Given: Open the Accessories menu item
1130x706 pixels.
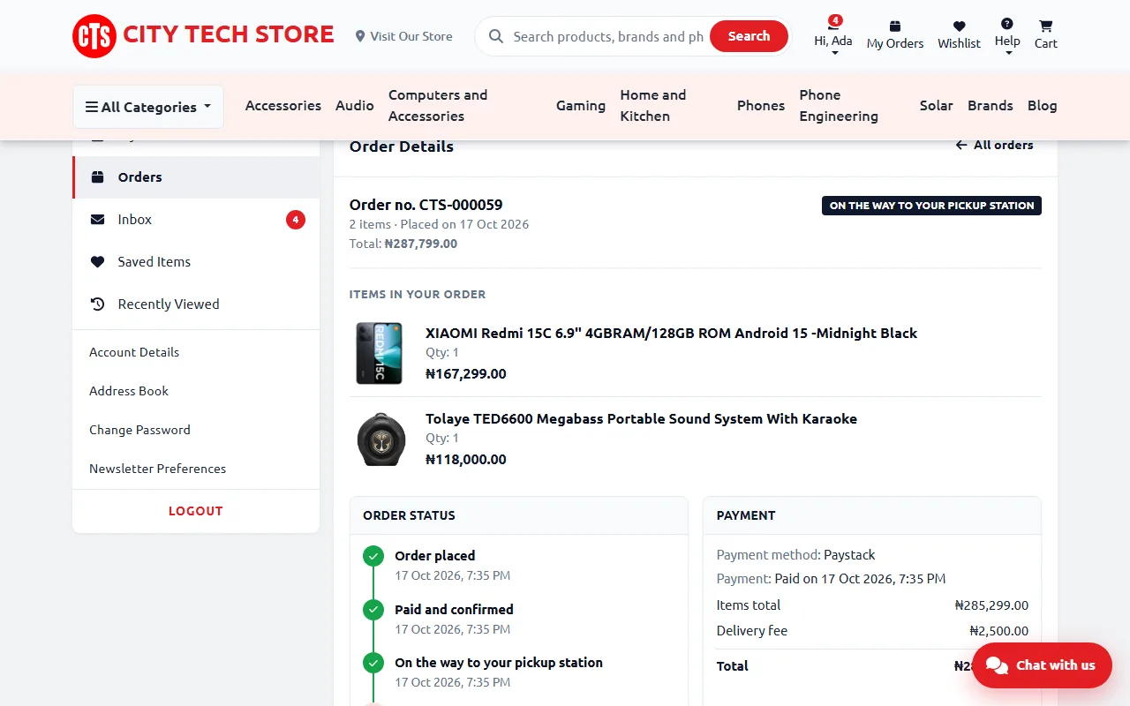Looking at the screenshot, I should (283, 106).
